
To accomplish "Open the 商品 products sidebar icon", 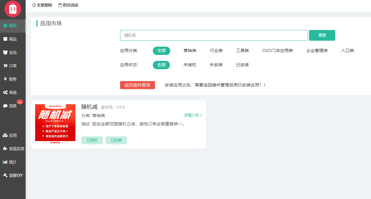I will (x=5, y=39).
